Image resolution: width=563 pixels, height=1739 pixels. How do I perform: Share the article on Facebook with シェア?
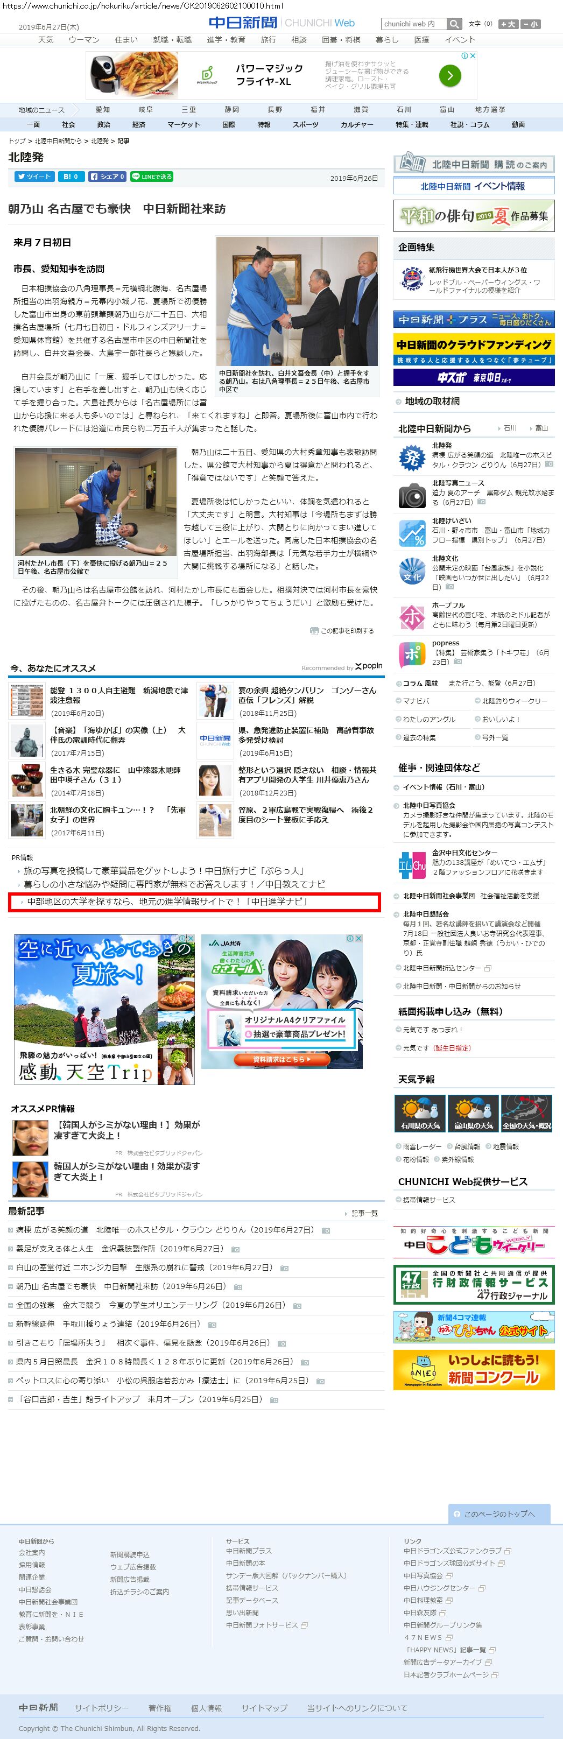107,176
